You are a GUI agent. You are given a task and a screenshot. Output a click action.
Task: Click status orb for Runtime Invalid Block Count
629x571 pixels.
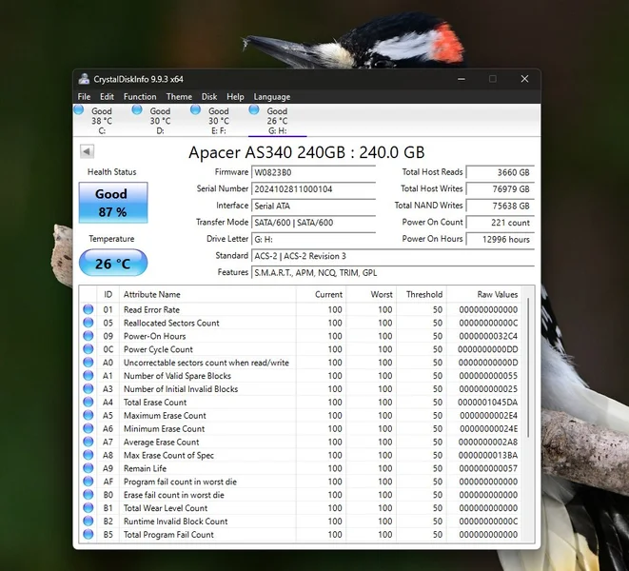[x=88, y=521]
